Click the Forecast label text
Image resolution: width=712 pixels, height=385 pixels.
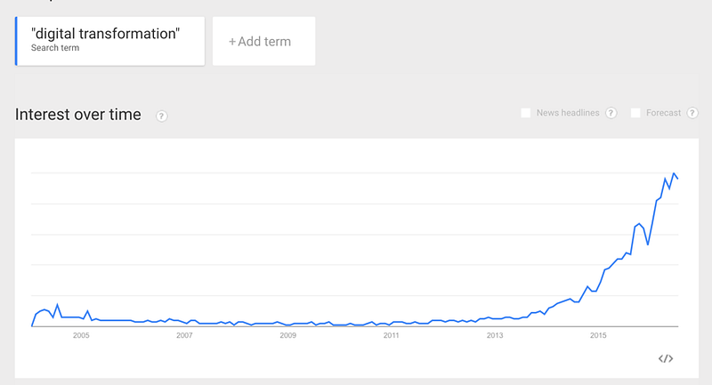[x=663, y=113]
